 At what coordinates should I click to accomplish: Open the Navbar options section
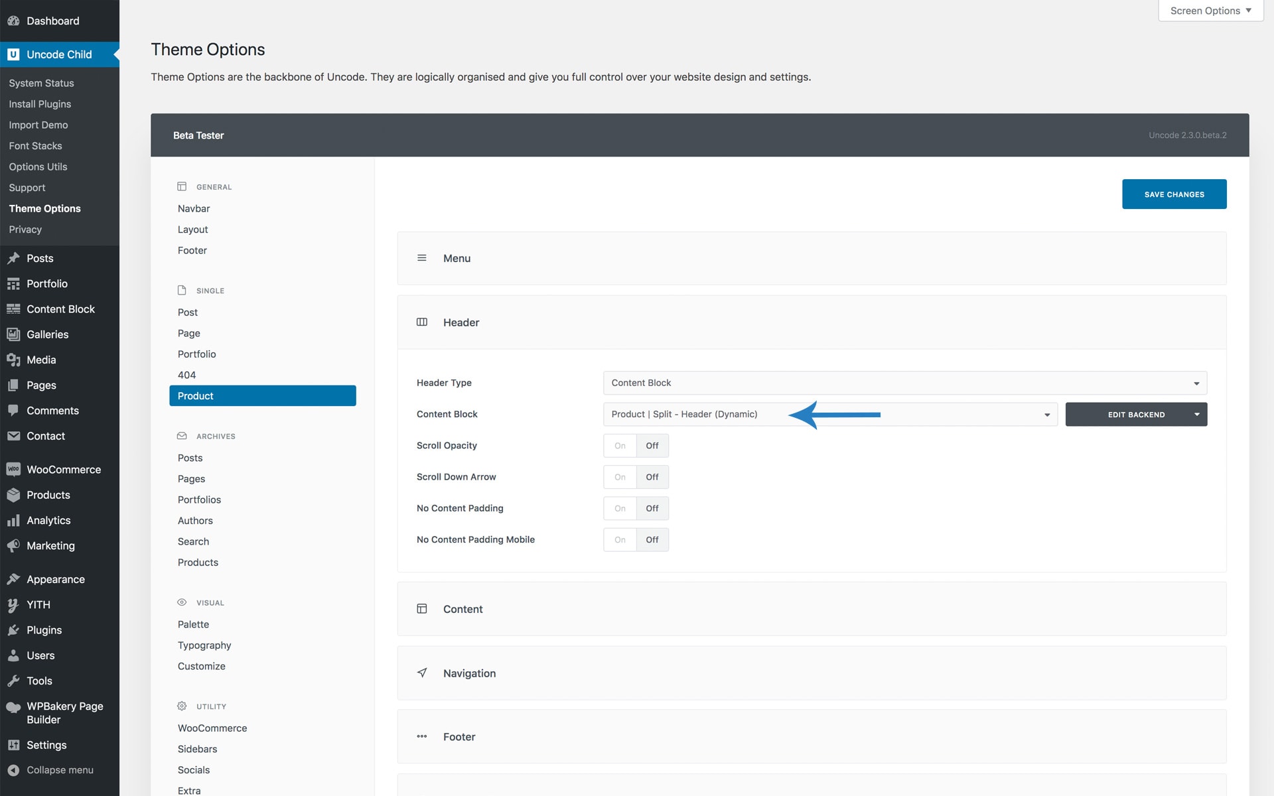[x=194, y=208]
